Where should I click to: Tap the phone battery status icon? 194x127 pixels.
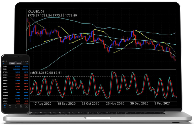click(28, 61)
